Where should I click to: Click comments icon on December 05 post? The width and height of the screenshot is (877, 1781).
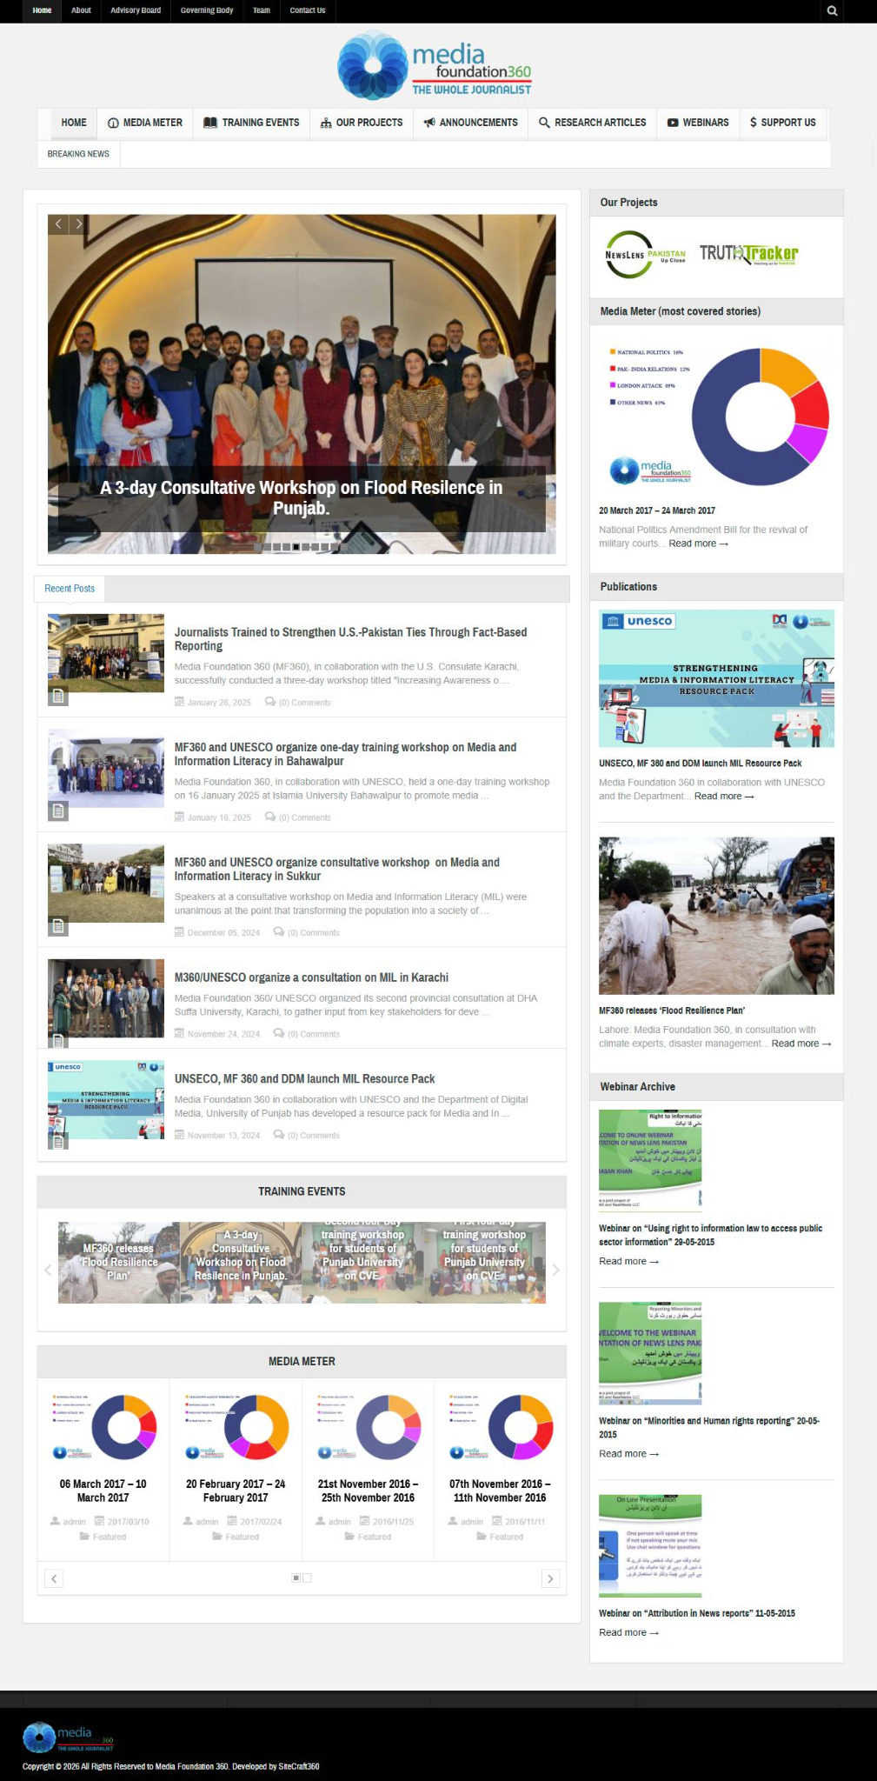[279, 931]
